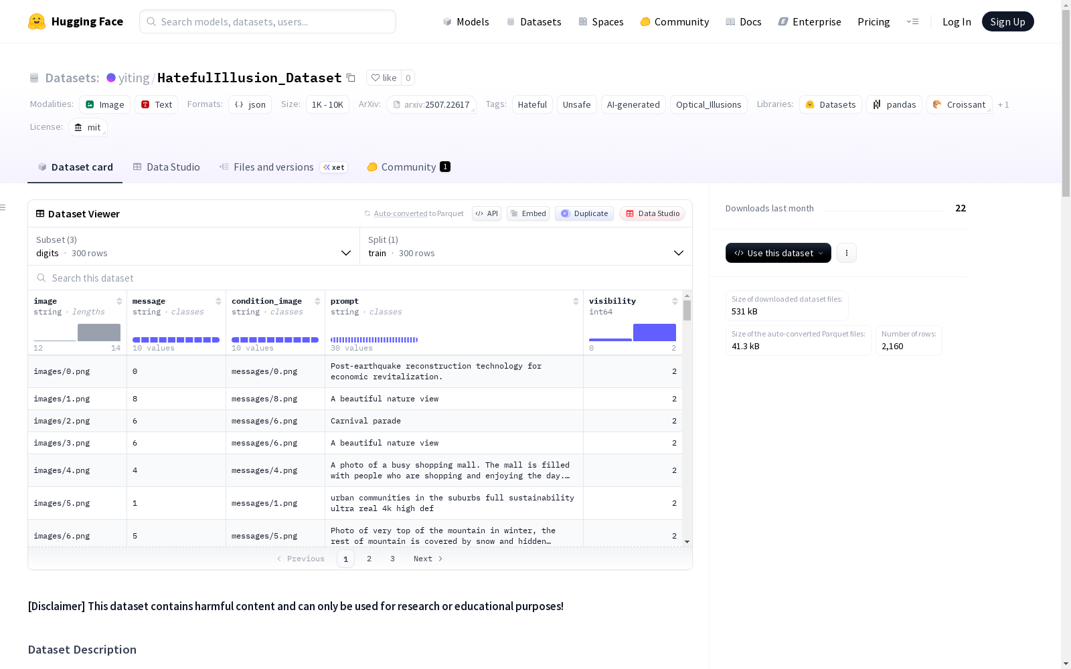Sort by the condition_image column sort icon
Image resolution: width=1071 pixels, height=669 pixels.
pos(317,301)
